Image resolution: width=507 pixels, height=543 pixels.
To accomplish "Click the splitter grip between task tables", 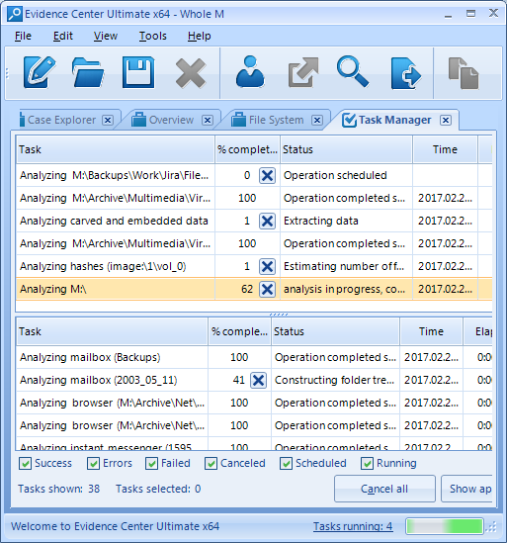I will (x=279, y=315).
